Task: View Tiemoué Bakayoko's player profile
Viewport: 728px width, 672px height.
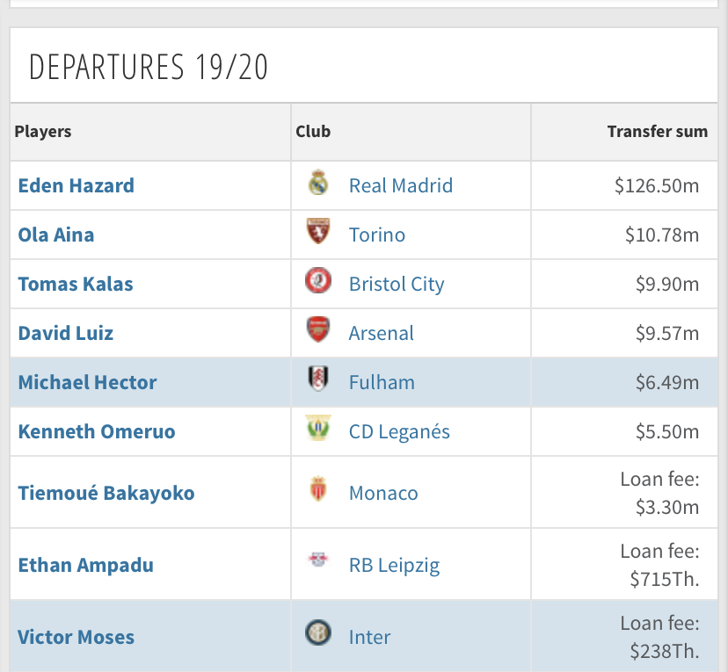Action: [x=106, y=492]
